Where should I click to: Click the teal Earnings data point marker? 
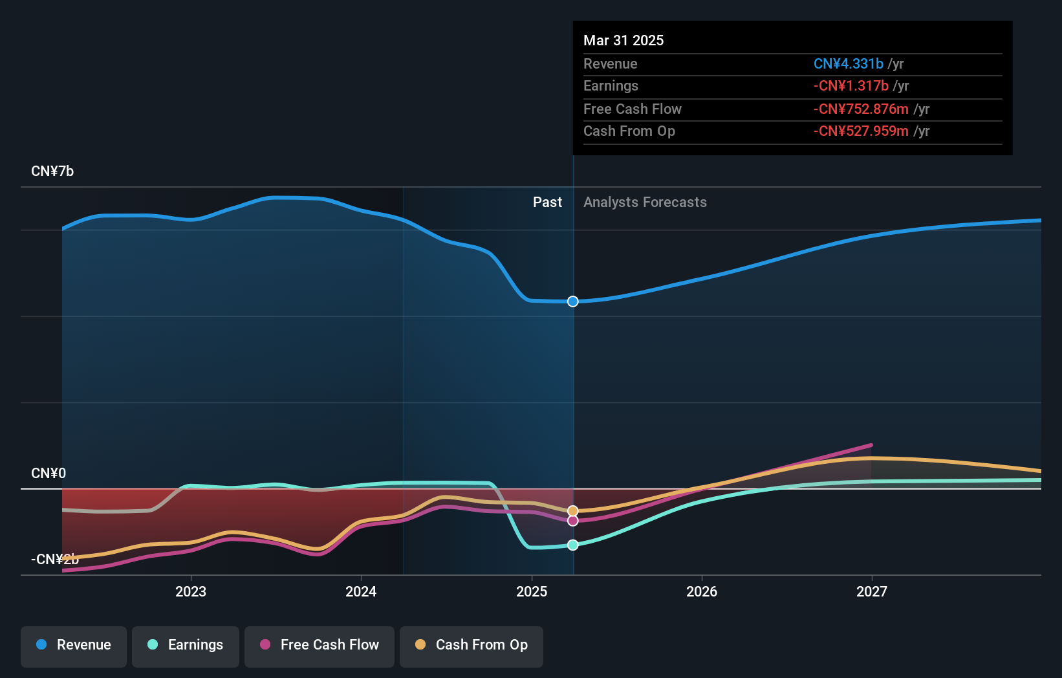coord(573,545)
